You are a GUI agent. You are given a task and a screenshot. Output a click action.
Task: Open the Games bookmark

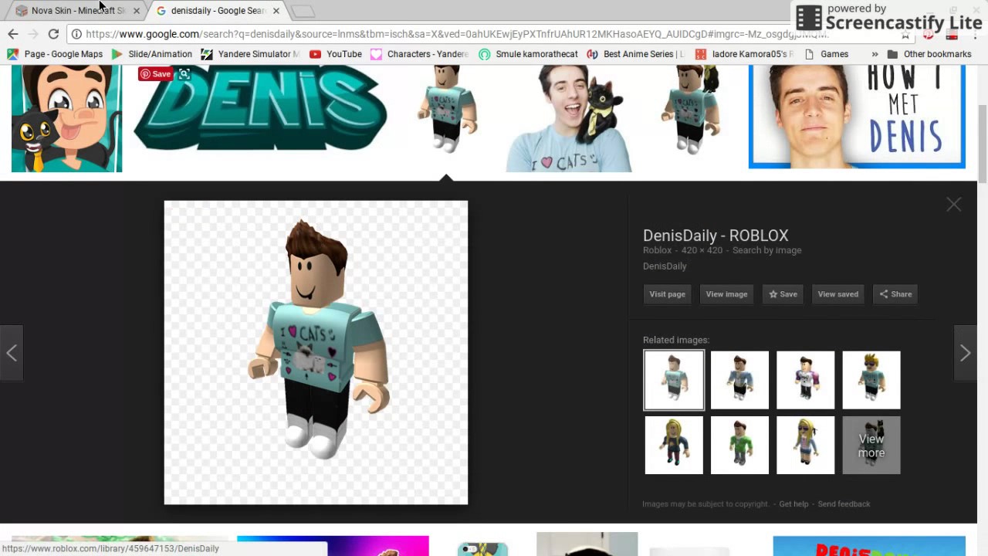pyautogui.click(x=826, y=54)
